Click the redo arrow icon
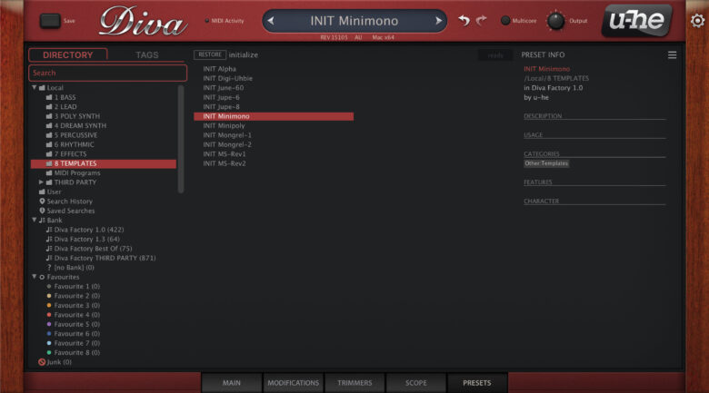 (x=482, y=20)
